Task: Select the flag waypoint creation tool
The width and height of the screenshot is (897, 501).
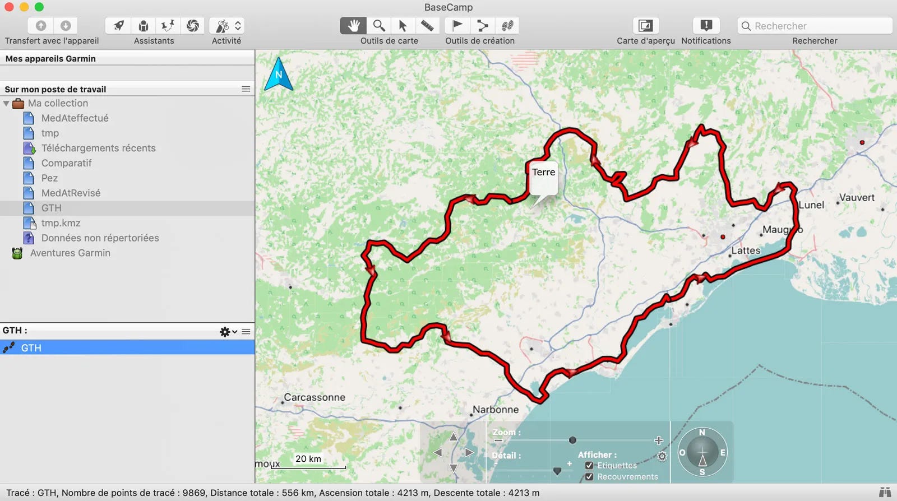Action: (x=457, y=26)
